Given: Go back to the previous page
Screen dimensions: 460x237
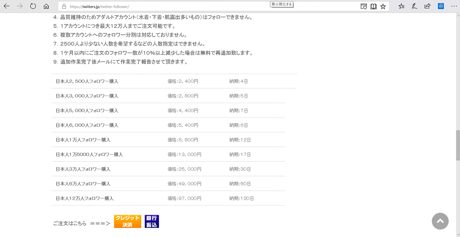Looking at the screenshot, I should [x=7, y=6].
